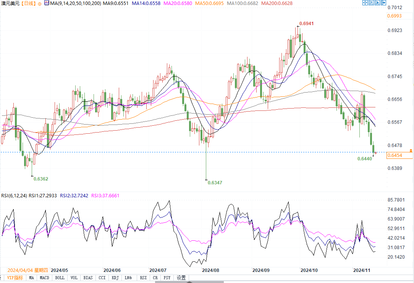This screenshot has width=414, height=283.
Task: Click the 0.6440 recent low label
Action: tap(365, 159)
